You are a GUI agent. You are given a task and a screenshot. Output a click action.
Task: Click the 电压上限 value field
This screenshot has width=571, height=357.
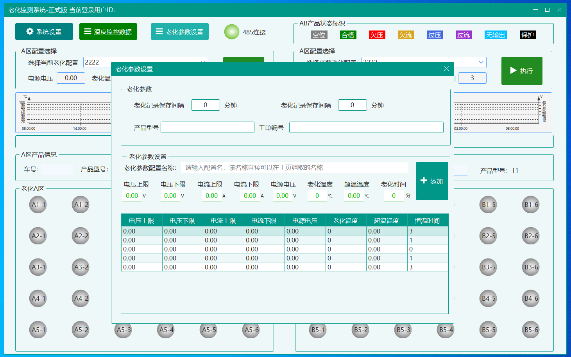coord(132,196)
